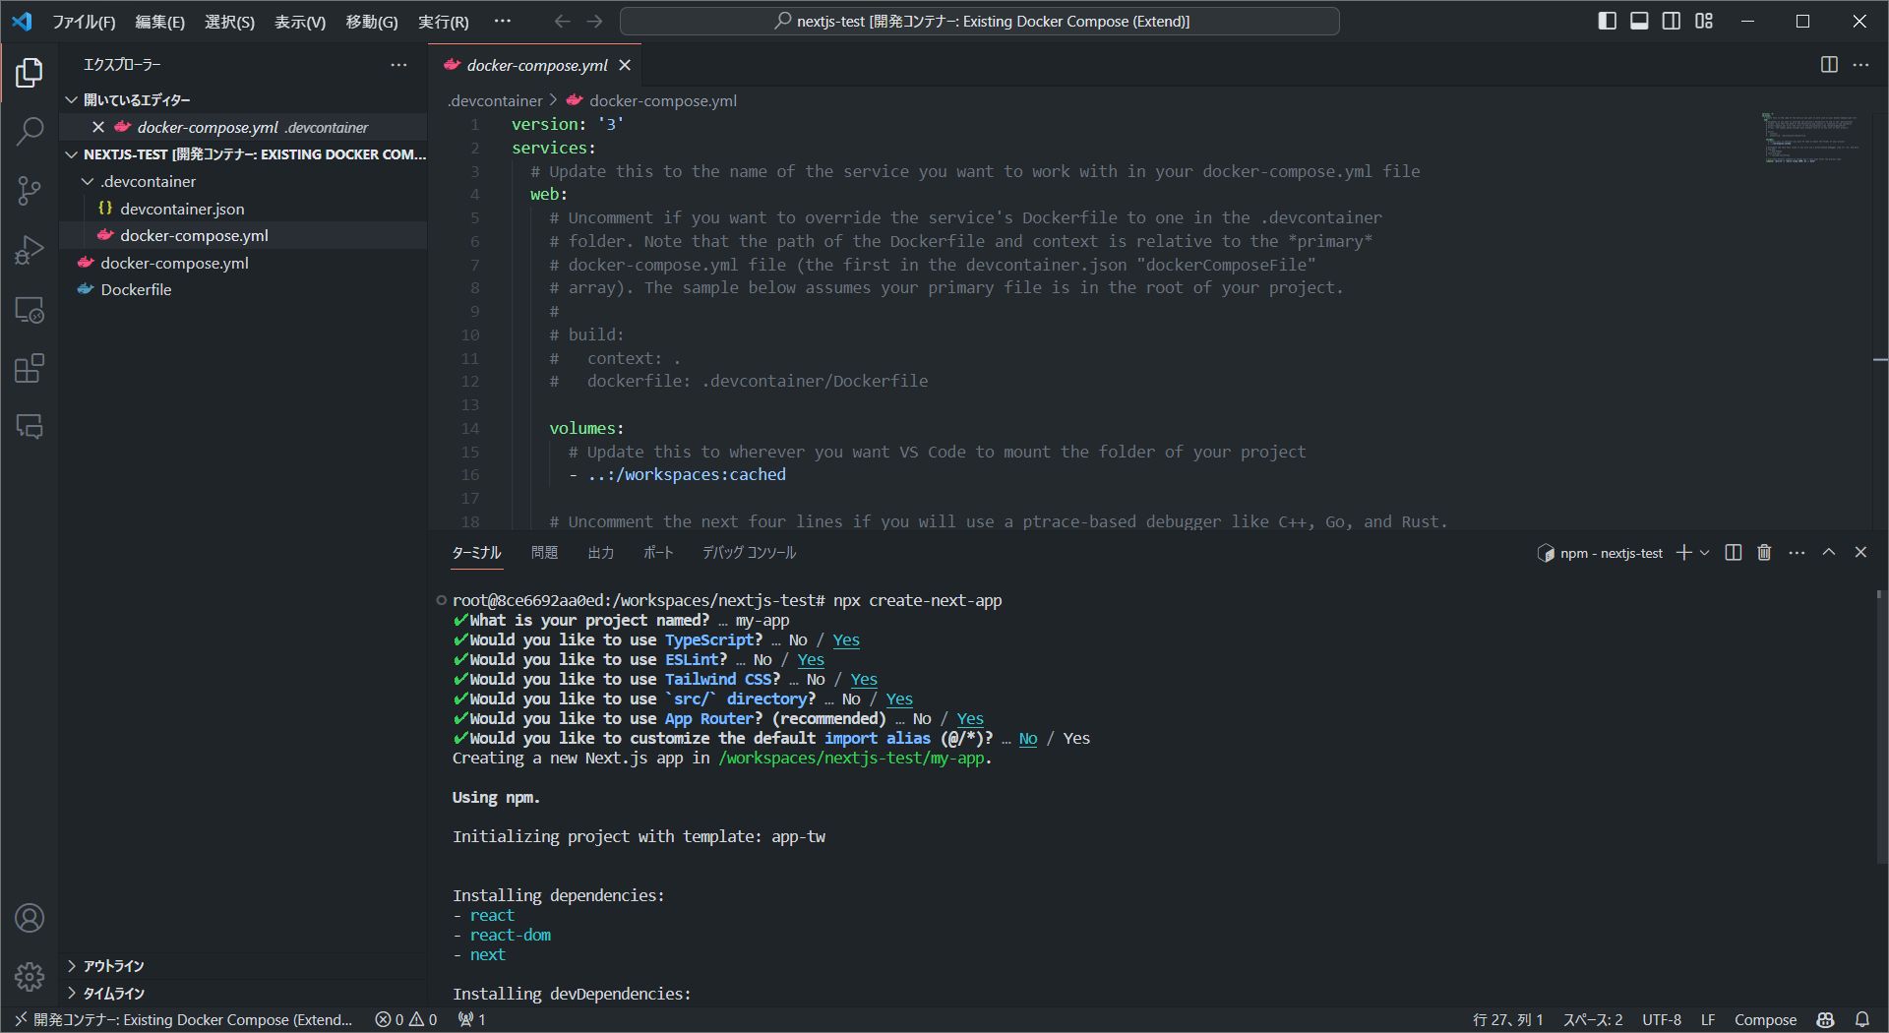Open editor more actions menu
Viewport: 1889px width, 1033px height.
click(1860, 65)
